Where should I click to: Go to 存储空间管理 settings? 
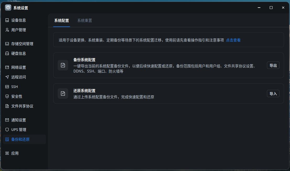point(24,44)
